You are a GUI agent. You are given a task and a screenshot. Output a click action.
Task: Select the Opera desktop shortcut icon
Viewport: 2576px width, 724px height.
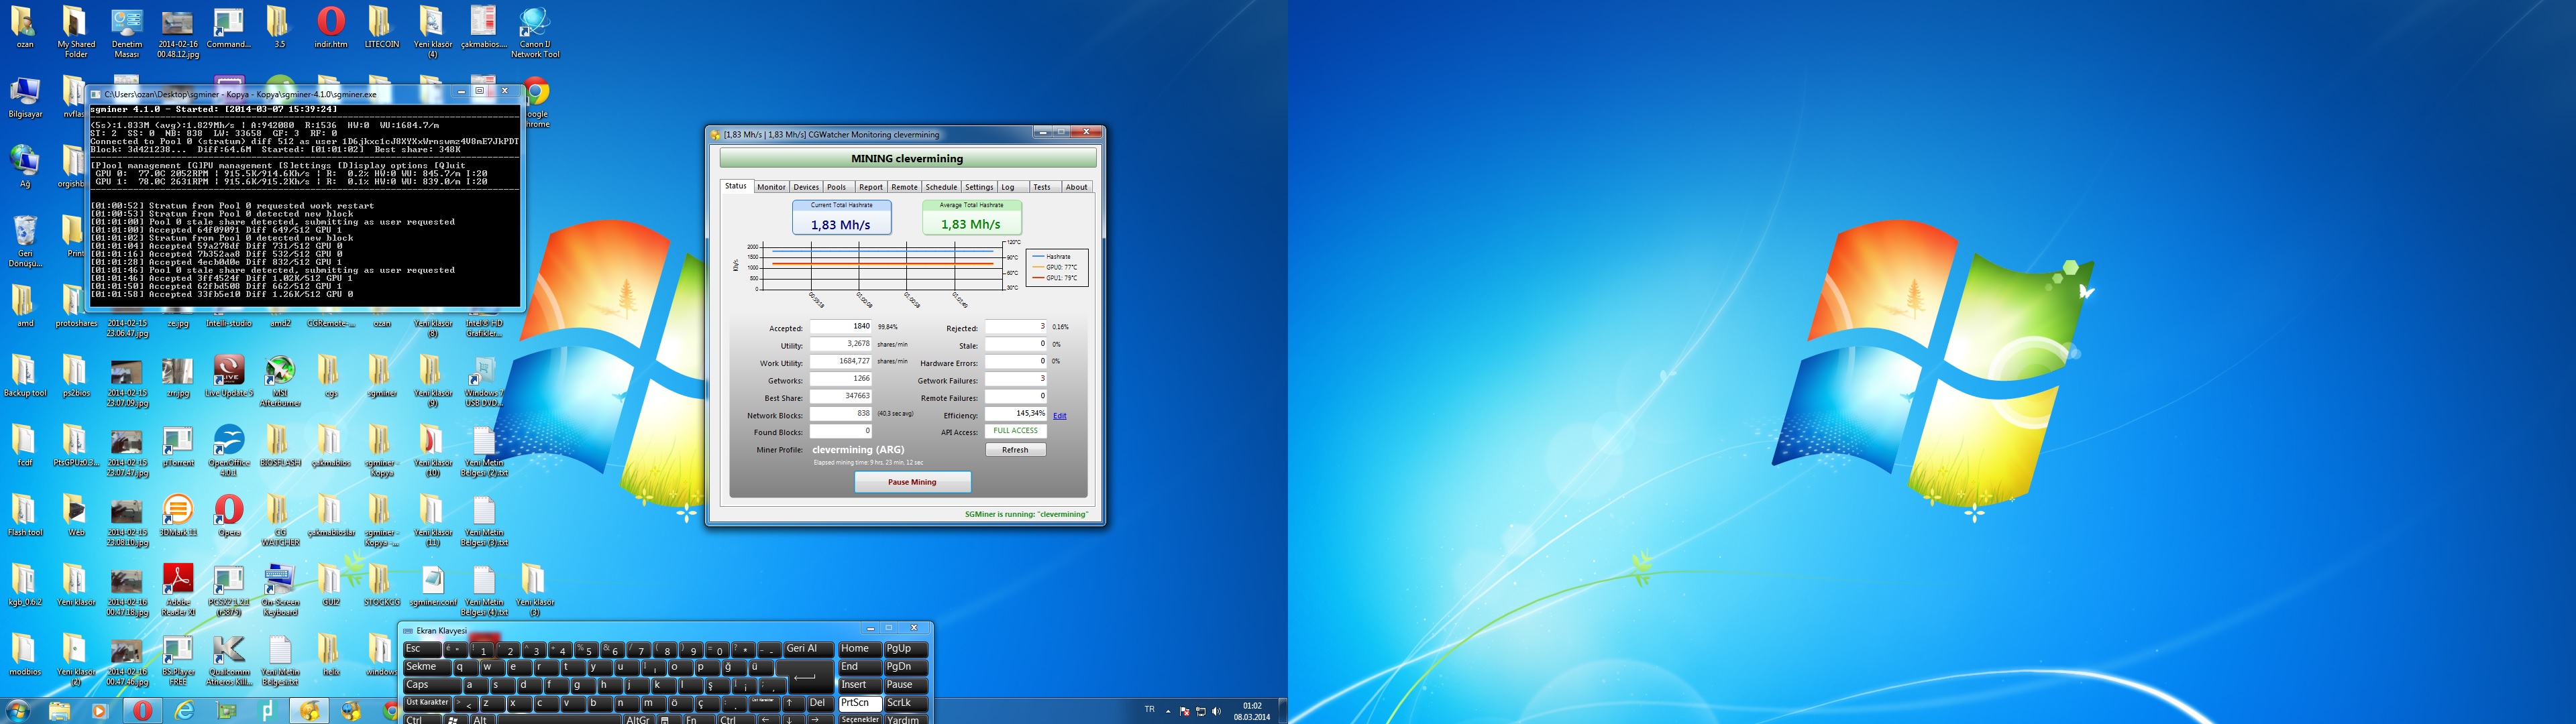229,516
